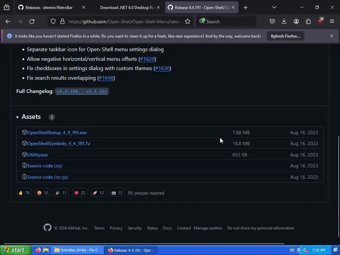Screen dimensions: 340x255
Task: Save page to Pocket
Action: tap(272, 22)
